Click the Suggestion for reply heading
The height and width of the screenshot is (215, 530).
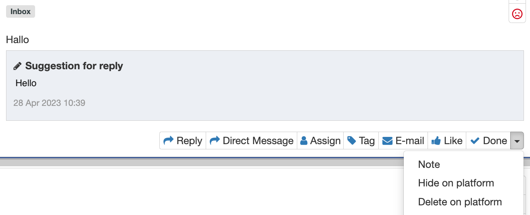coord(74,66)
